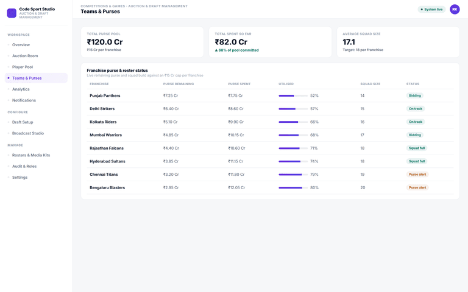The image size is (468, 292).
Task: Select the Punjab Panthers row name
Action: (x=105, y=96)
